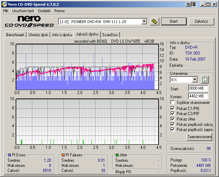
Task: Click the PI Errors average 1.20
Action: click(48, 160)
